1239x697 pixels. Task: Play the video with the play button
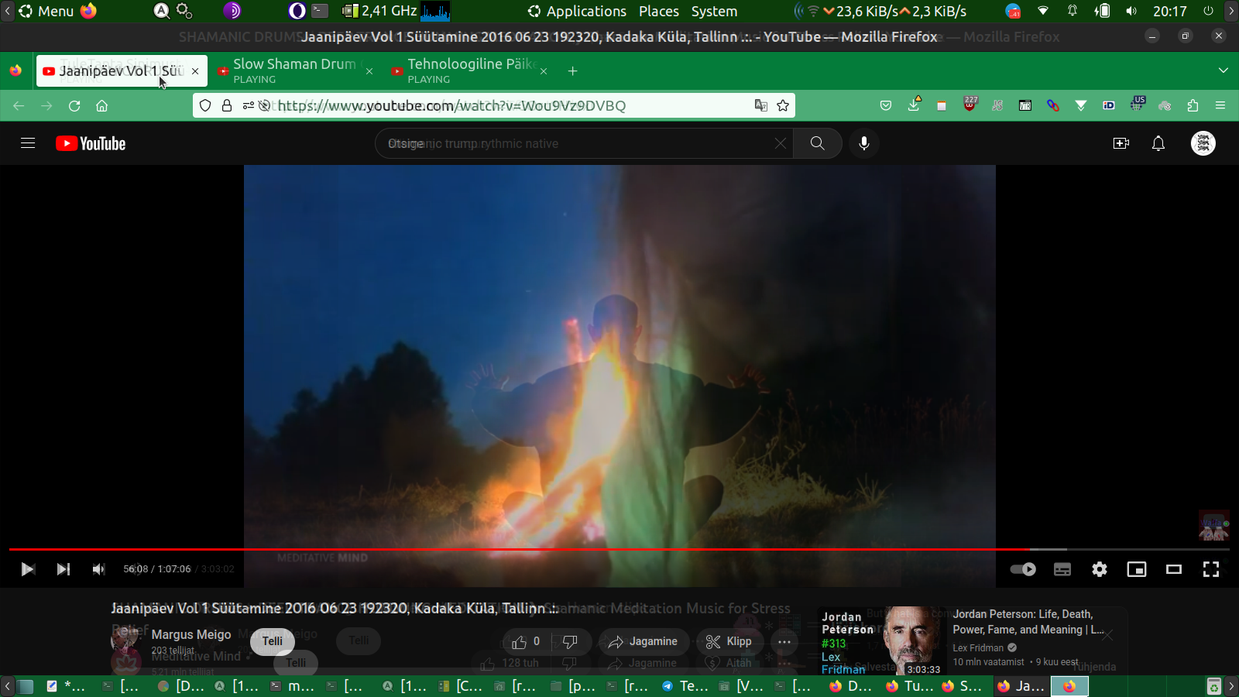click(28, 569)
